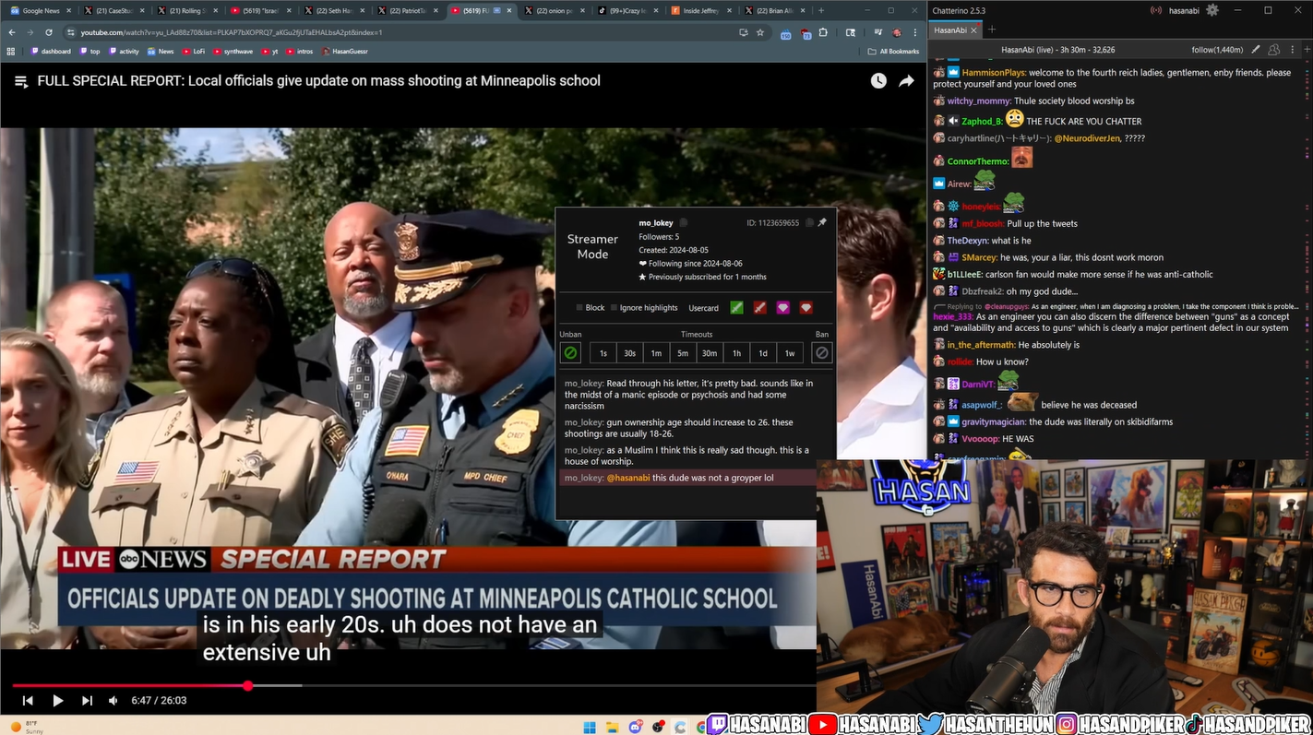The width and height of the screenshot is (1313, 735).
Task: Go back in browser
Action: click(x=12, y=32)
